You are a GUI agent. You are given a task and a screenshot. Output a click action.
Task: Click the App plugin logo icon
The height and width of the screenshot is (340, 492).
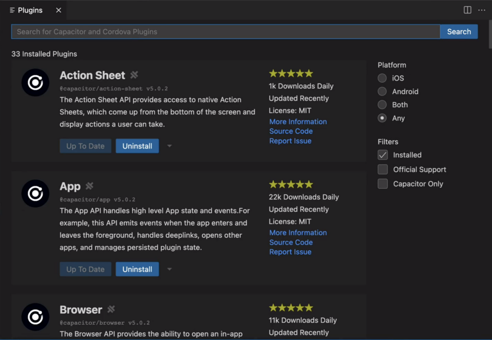point(35,193)
